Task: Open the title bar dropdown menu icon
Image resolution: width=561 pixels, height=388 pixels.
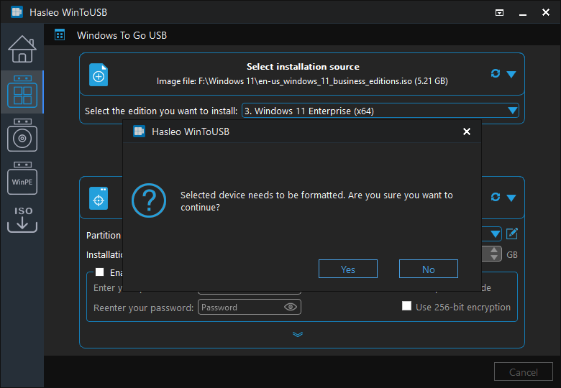Action: pos(499,12)
